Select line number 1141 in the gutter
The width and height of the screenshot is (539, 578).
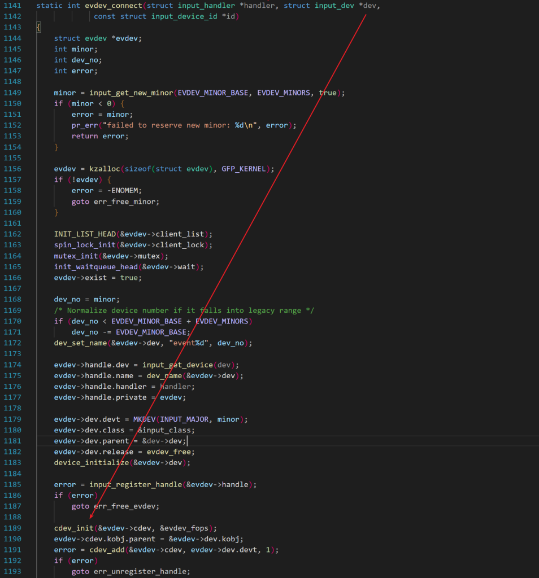coord(12,6)
